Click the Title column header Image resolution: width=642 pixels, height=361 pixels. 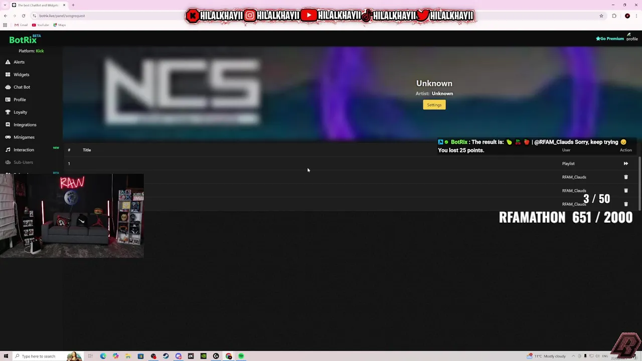click(87, 150)
